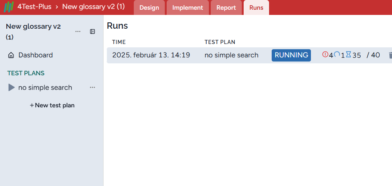Open 'no simple search' plan options menu
392x186 pixels.
92,88
